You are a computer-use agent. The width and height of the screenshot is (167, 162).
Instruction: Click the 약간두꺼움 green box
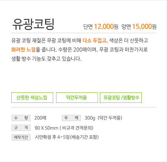coord(77,98)
